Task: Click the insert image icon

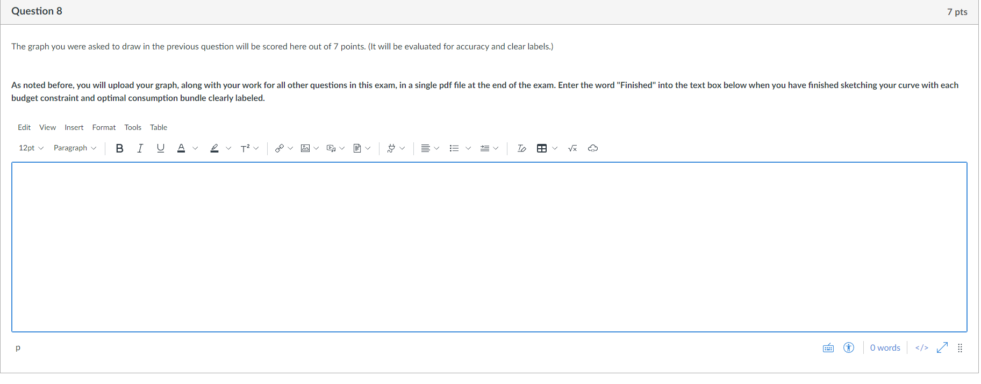Action: click(305, 148)
